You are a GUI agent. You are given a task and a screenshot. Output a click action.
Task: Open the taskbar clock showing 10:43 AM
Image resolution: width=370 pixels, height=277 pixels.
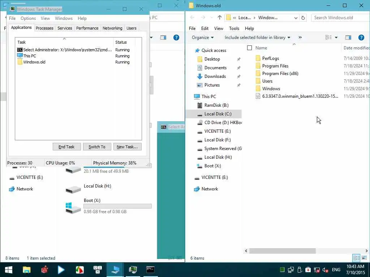(x=356, y=270)
